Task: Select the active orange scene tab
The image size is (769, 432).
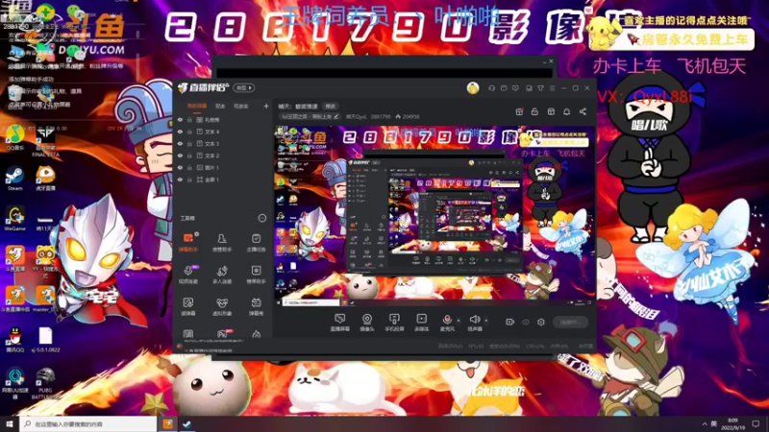Action: (197, 106)
